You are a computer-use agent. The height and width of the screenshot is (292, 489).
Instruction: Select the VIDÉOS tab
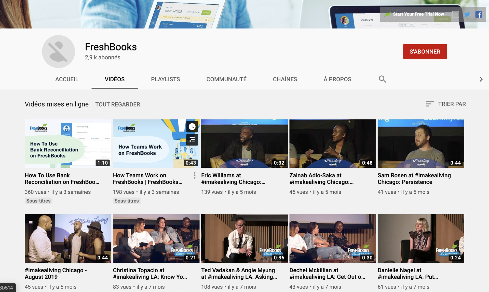coord(115,79)
